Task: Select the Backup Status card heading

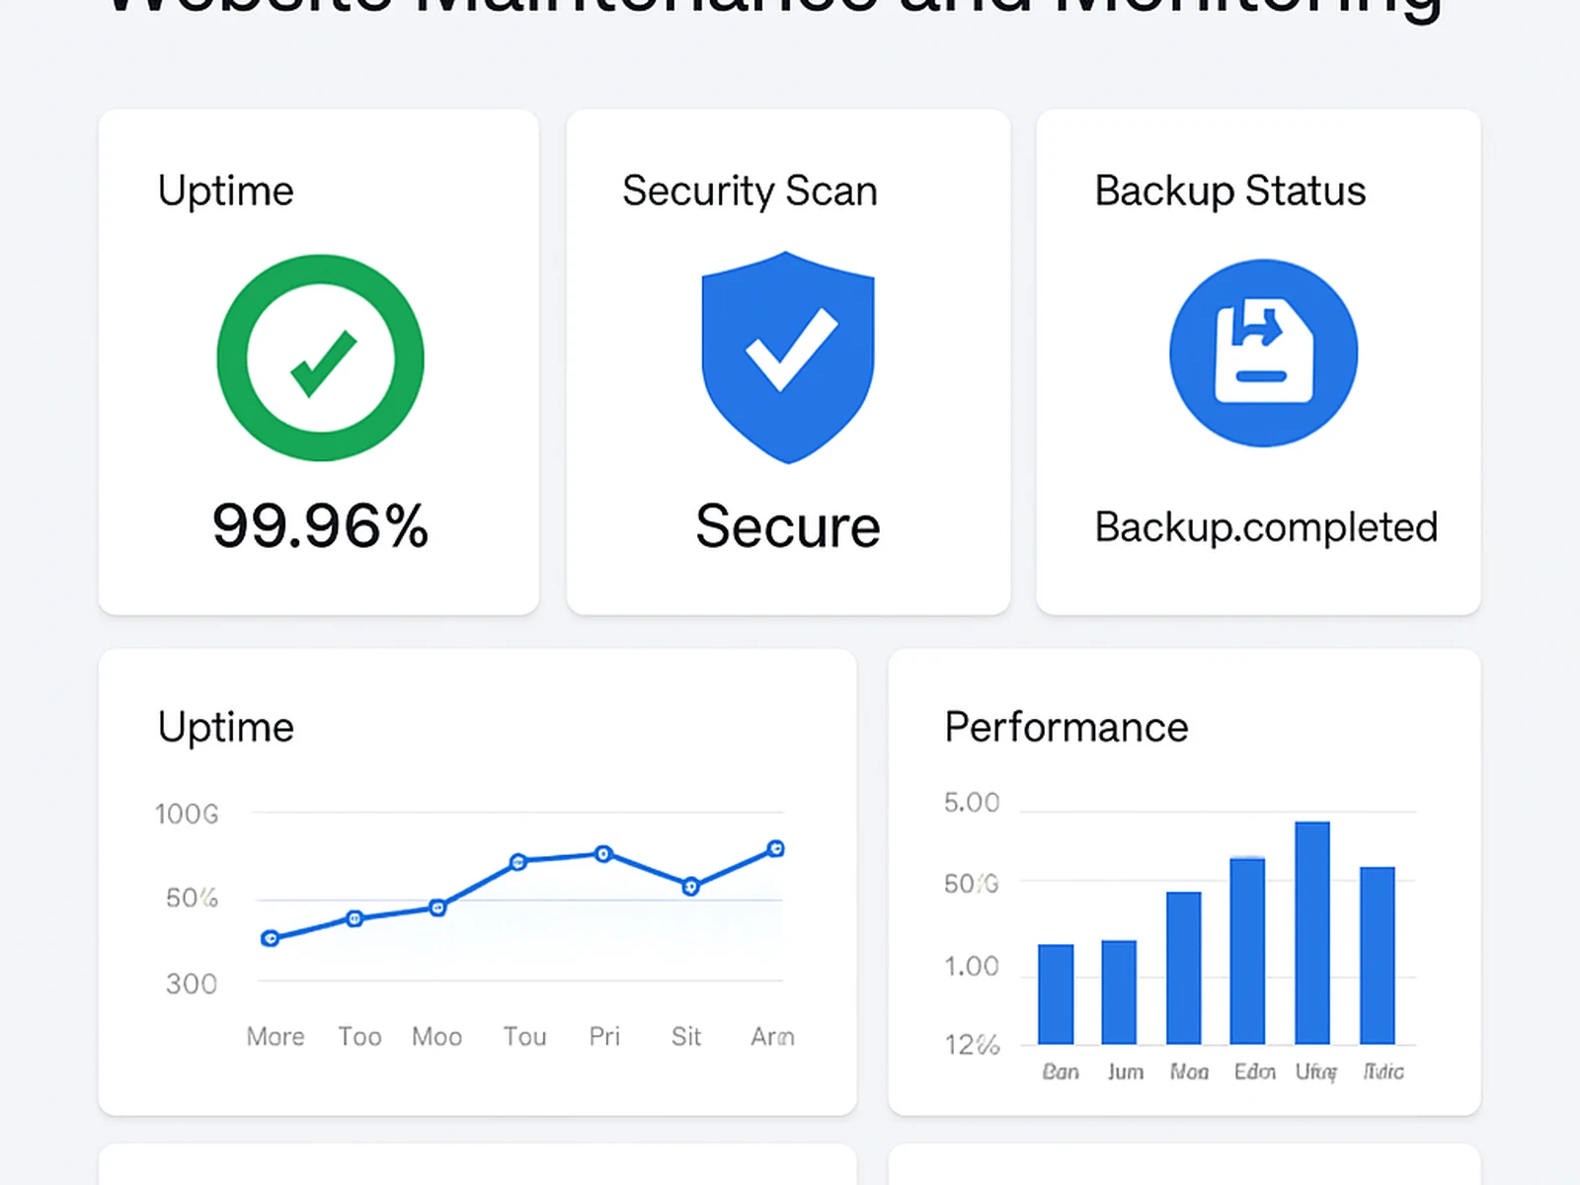Action: pyautogui.click(x=1229, y=191)
